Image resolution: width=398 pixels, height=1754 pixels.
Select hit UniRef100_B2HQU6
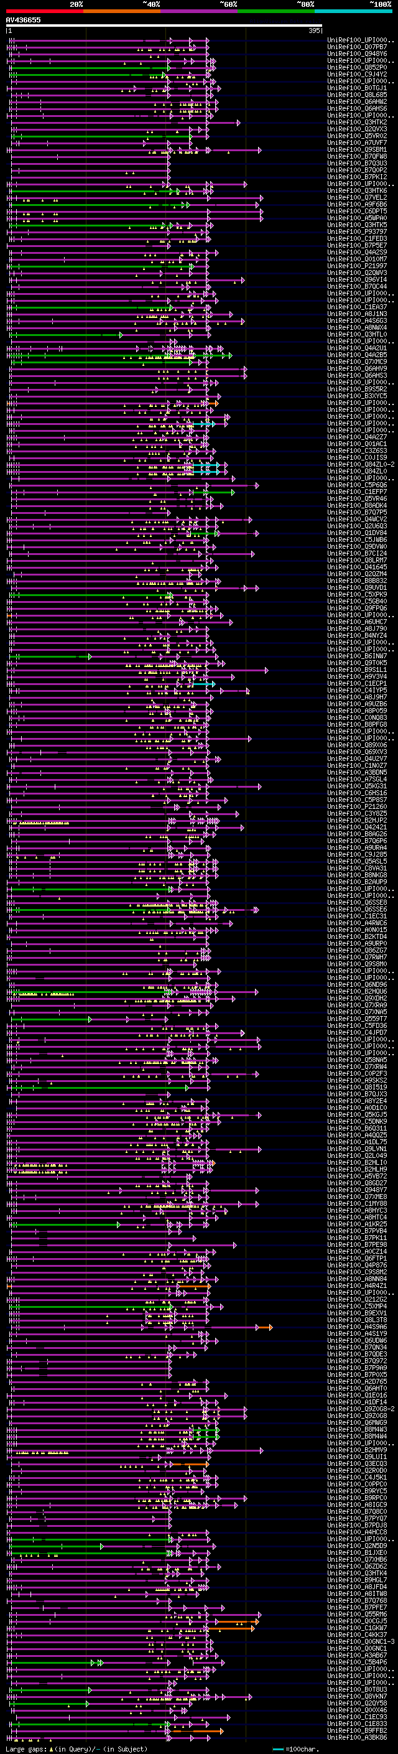357,991
